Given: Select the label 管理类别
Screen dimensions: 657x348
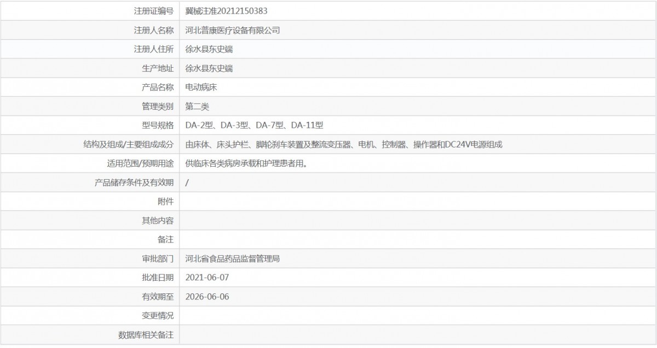Looking at the screenshot, I should pyautogui.click(x=158, y=106).
